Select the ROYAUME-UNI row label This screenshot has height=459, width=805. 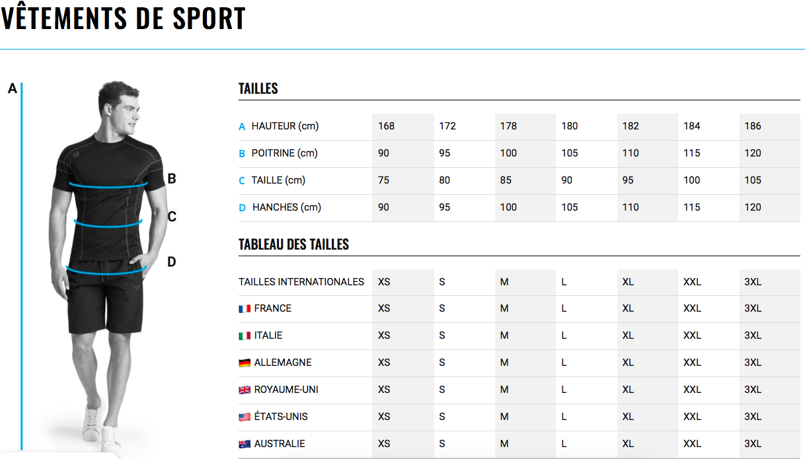point(286,390)
